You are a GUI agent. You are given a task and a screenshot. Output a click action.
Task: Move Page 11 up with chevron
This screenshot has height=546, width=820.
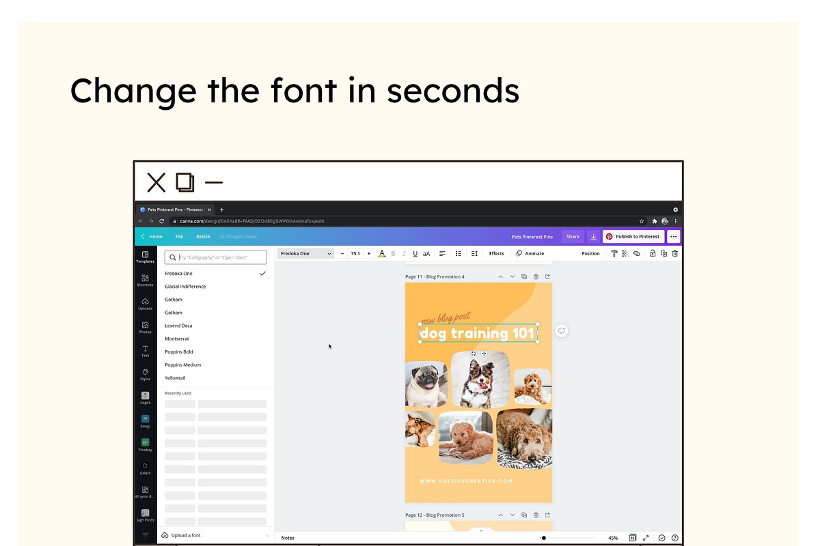500,276
